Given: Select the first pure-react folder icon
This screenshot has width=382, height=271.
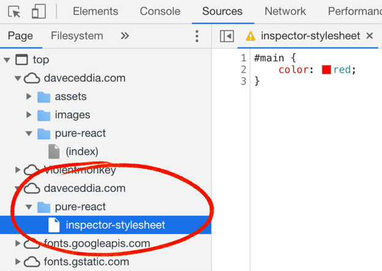Looking at the screenshot, I should [x=44, y=134].
